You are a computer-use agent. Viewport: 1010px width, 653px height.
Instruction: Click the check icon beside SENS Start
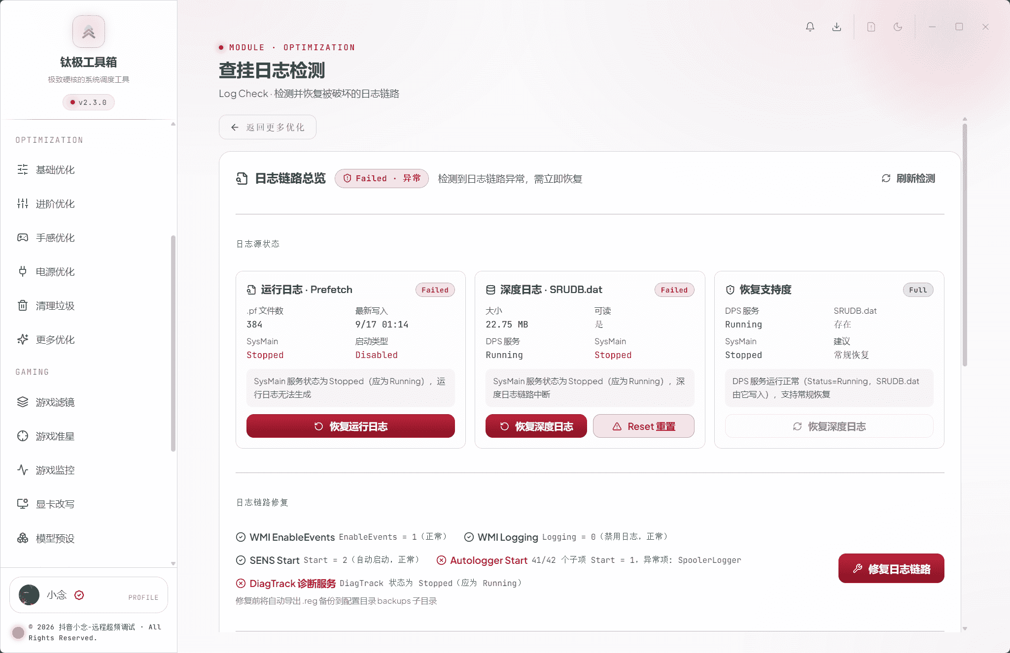(241, 560)
